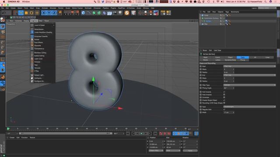Image resolution: width=280 pixels, height=157 pixels.
Task: Click the orange S plugin icon
Action: 127,13
